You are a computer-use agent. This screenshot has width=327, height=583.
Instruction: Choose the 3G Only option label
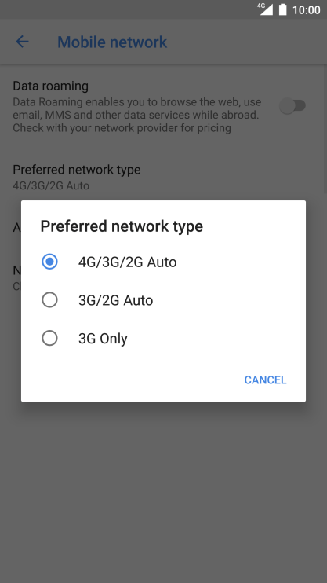point(103,339)
